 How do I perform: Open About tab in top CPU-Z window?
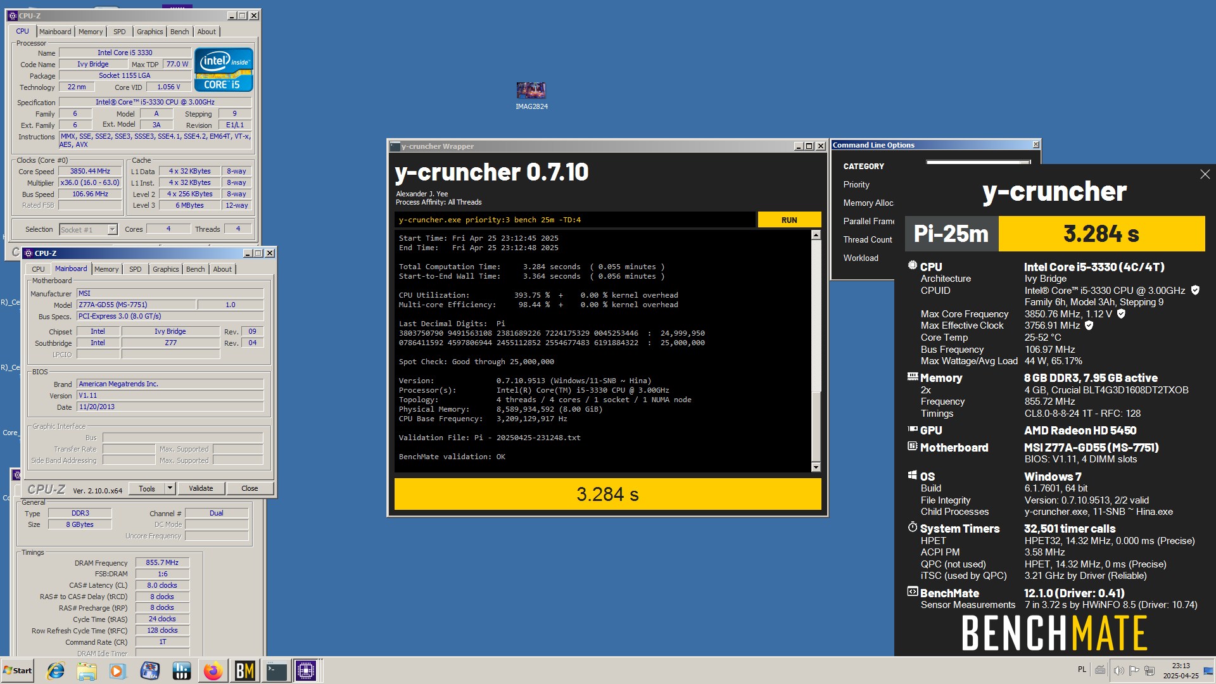pyautogui.click(x=206, y=32)
